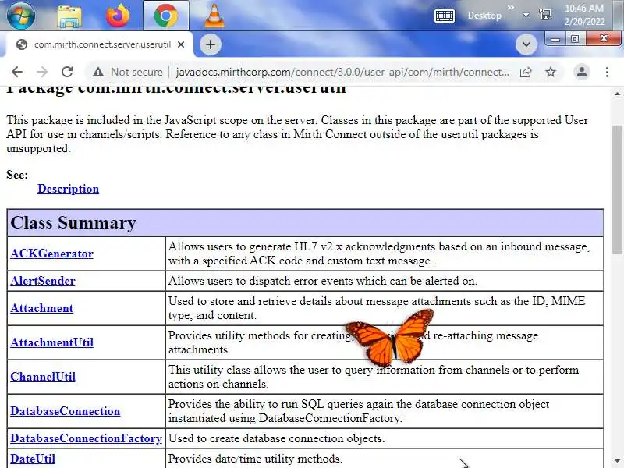Click the "Provides date/time utility methods." text
The width and height of the screenshot is (624, 468).
pos(255,459)
